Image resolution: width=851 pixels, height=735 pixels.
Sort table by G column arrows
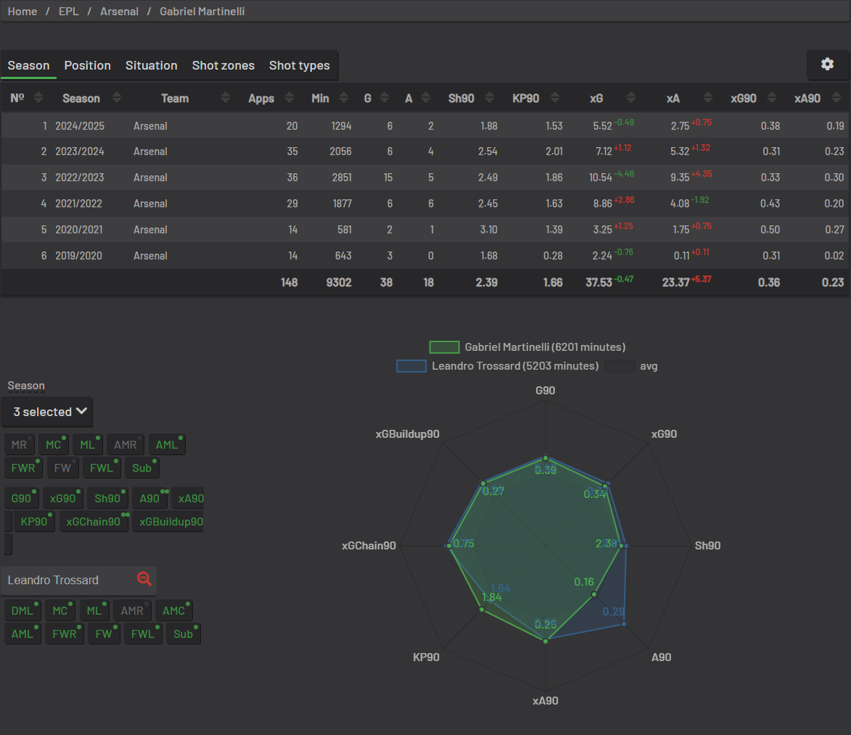(385, 98)
